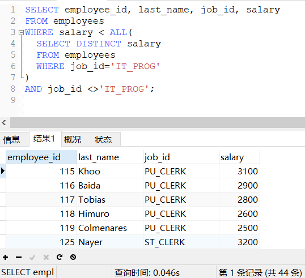The image size is (305, 278).
Task: Refresh results with the reload icon
Action: click(60, 257)
